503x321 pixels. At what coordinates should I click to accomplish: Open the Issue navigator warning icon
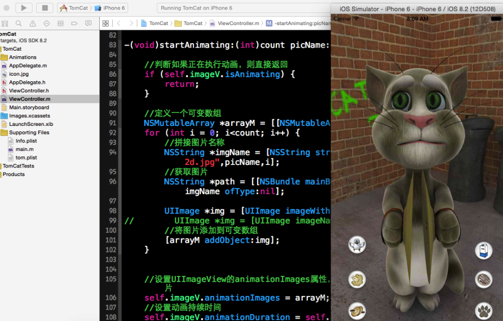tap(33, 23)
